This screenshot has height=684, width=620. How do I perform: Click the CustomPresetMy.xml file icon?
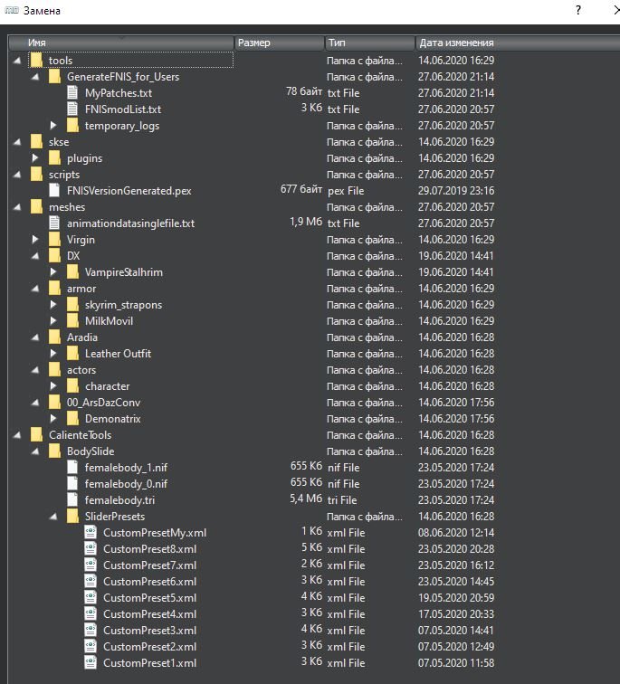click(91, 533)
